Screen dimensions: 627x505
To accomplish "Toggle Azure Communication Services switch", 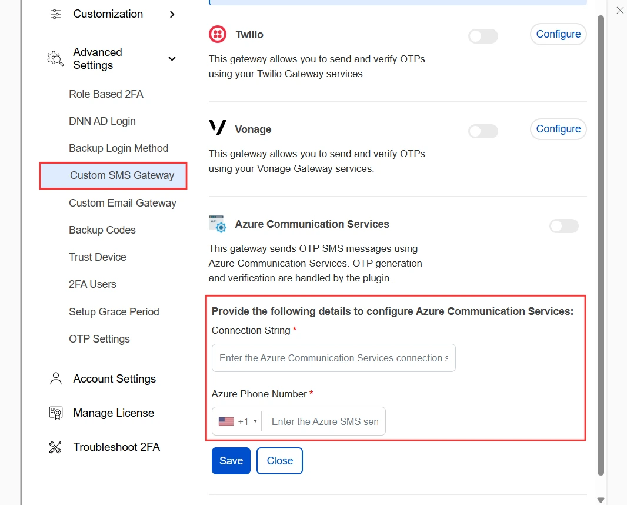I will [564, 226].
